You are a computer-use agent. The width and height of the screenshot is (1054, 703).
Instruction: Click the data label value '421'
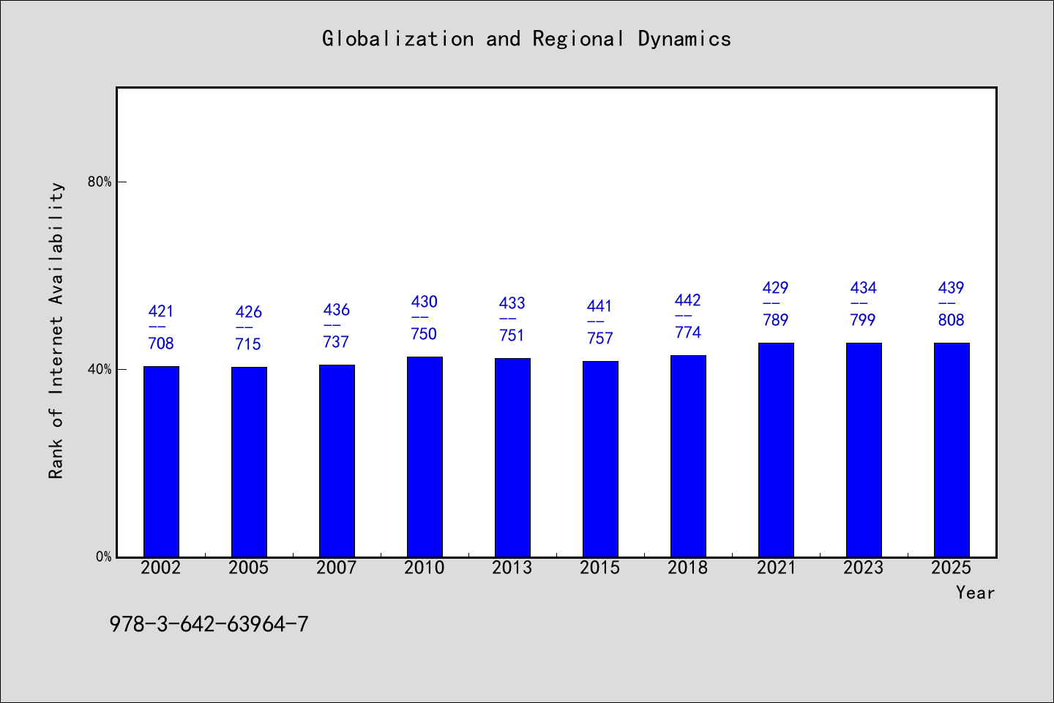pyautogui.click(x=161, y=312)
